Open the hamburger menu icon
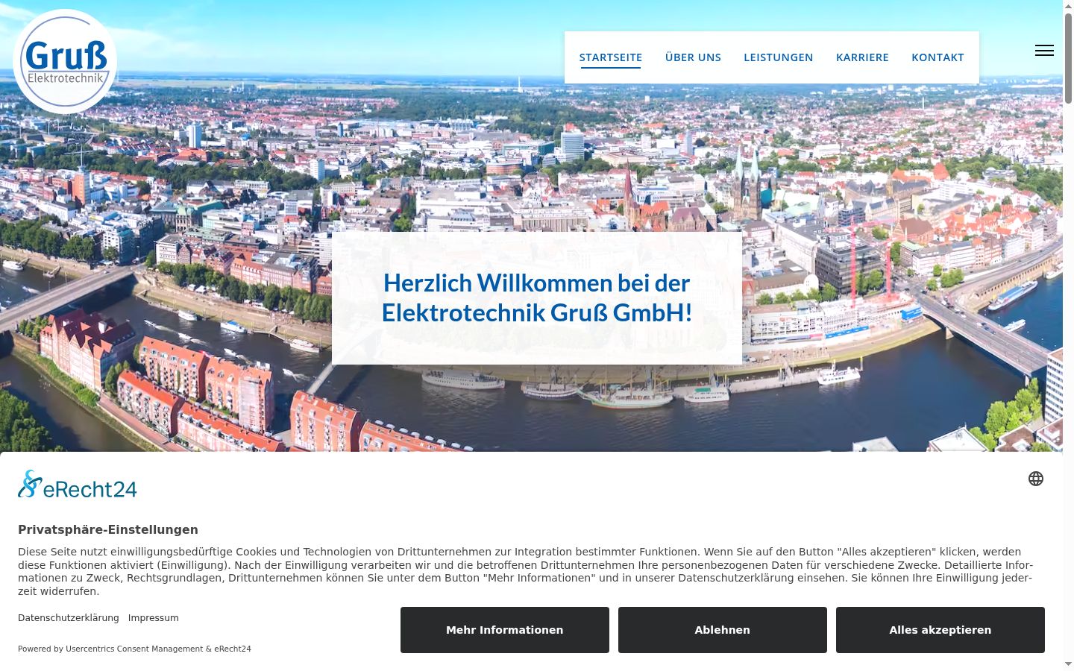Image resolution: width=1074 pixels, height=671 pixels. click(x=1044, y=51)
